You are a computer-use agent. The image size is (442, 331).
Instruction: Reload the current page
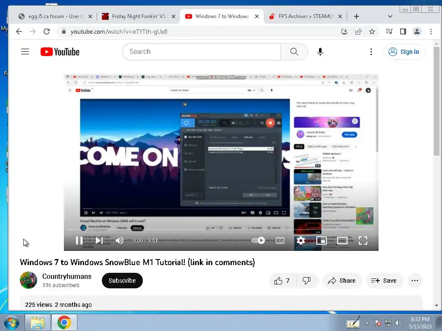coord(47,31)
